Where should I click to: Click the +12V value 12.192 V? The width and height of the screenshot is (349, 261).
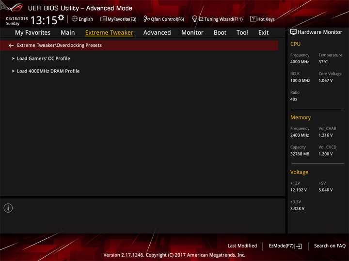point(299,190)
